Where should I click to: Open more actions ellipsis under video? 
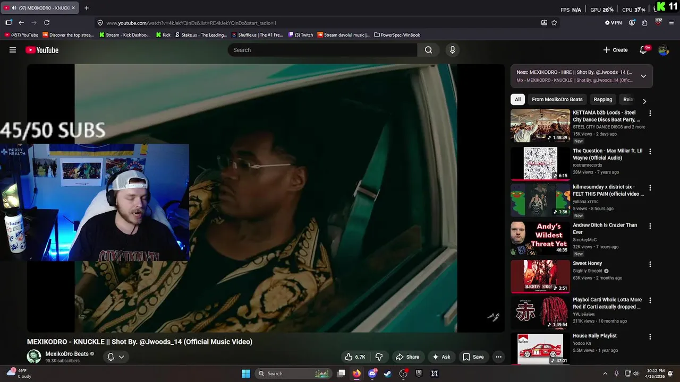tap(498, 357)
